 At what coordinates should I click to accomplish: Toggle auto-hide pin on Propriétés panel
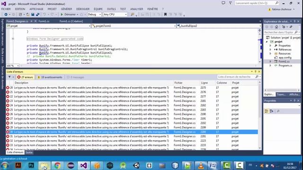tap(294, 101)
